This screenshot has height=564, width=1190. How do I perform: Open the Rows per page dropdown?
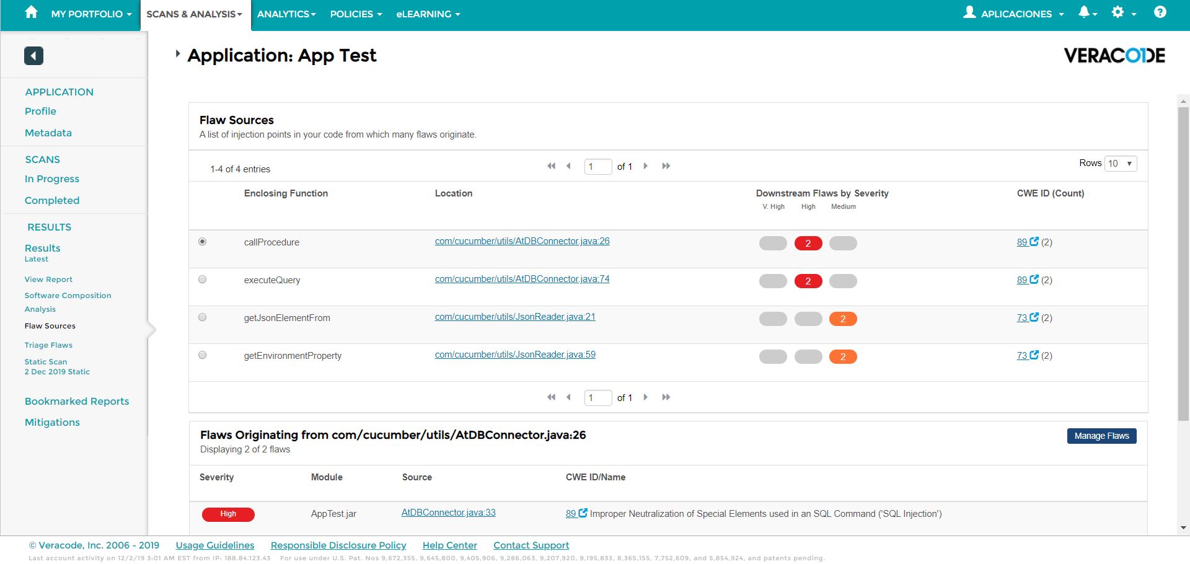(x=1121, y=164)
